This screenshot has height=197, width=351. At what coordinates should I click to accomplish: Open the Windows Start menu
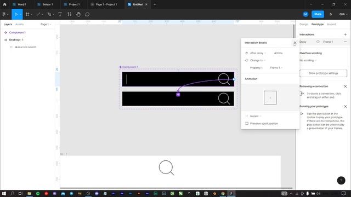click(4, 193)
